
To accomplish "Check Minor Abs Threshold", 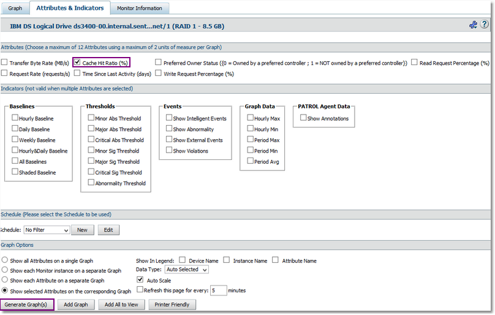I will pyautogui.click(x=91, y=118).
